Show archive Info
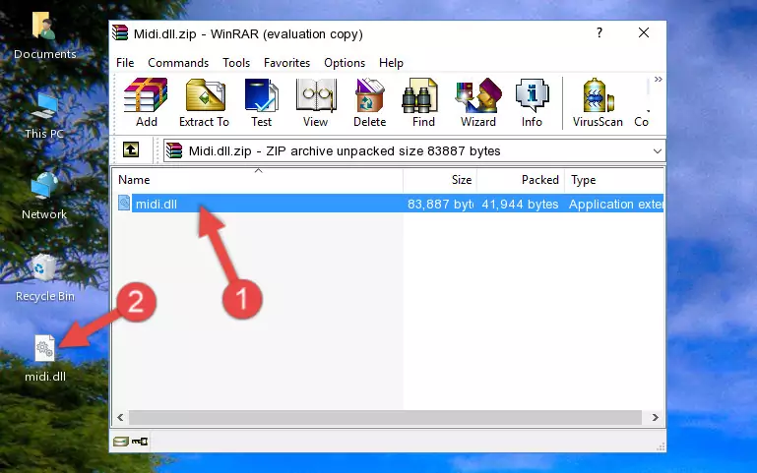Viewport: 757px width, 473px height. tap(532, 102)
